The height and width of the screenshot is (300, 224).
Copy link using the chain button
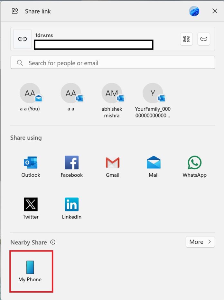coord(204,39)
